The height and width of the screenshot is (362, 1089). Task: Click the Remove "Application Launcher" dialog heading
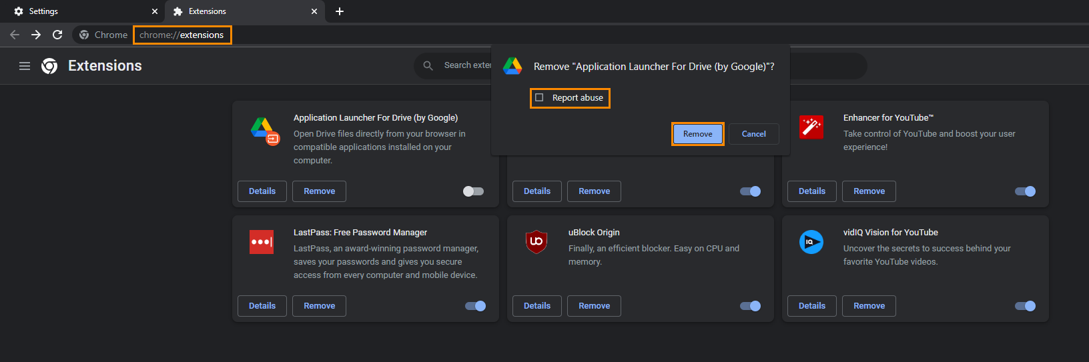(654, 67)
